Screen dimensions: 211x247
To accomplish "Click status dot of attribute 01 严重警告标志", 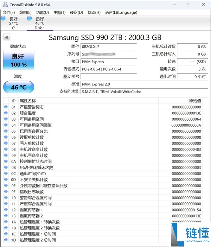I will click(x=6, y=107).
